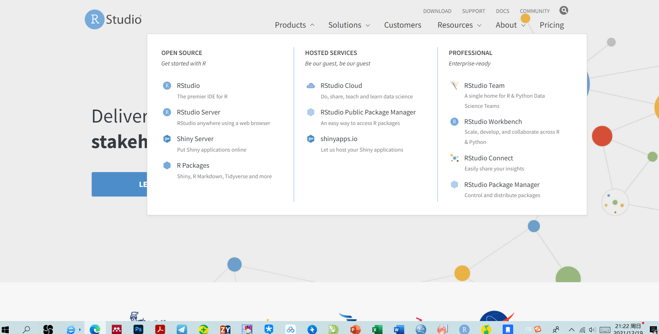
Task: Open the search magnifier icon in header
Action: (x=564, y=11)
